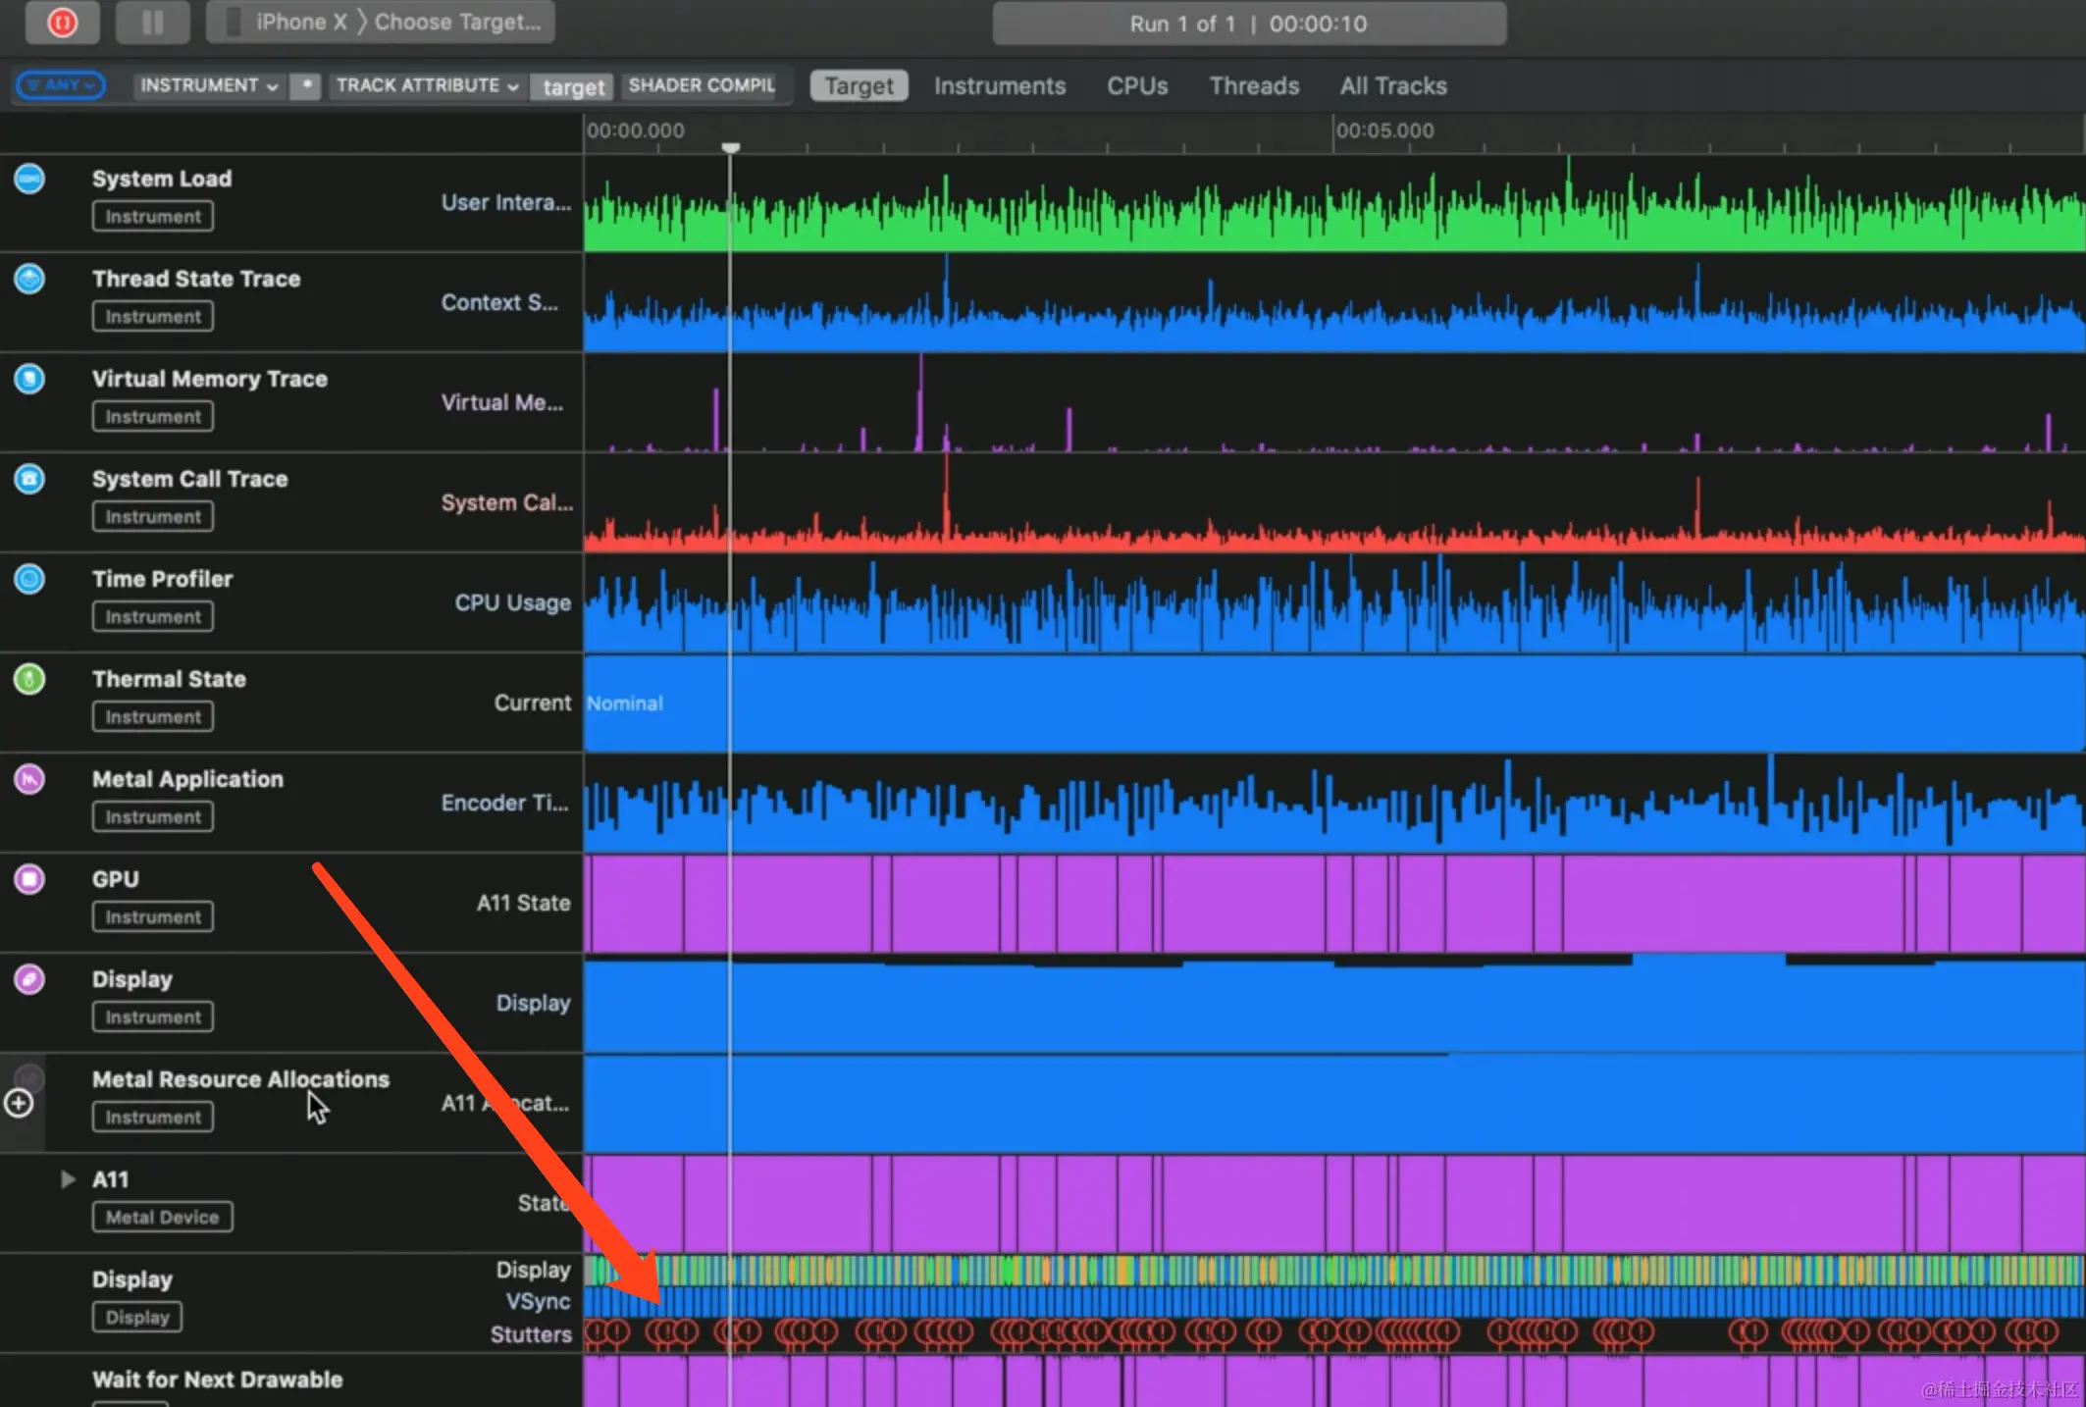The height and width of the screenshot is (1407, 2086).
Task: Select the purple GPU instrument icon
Action: 29,879
